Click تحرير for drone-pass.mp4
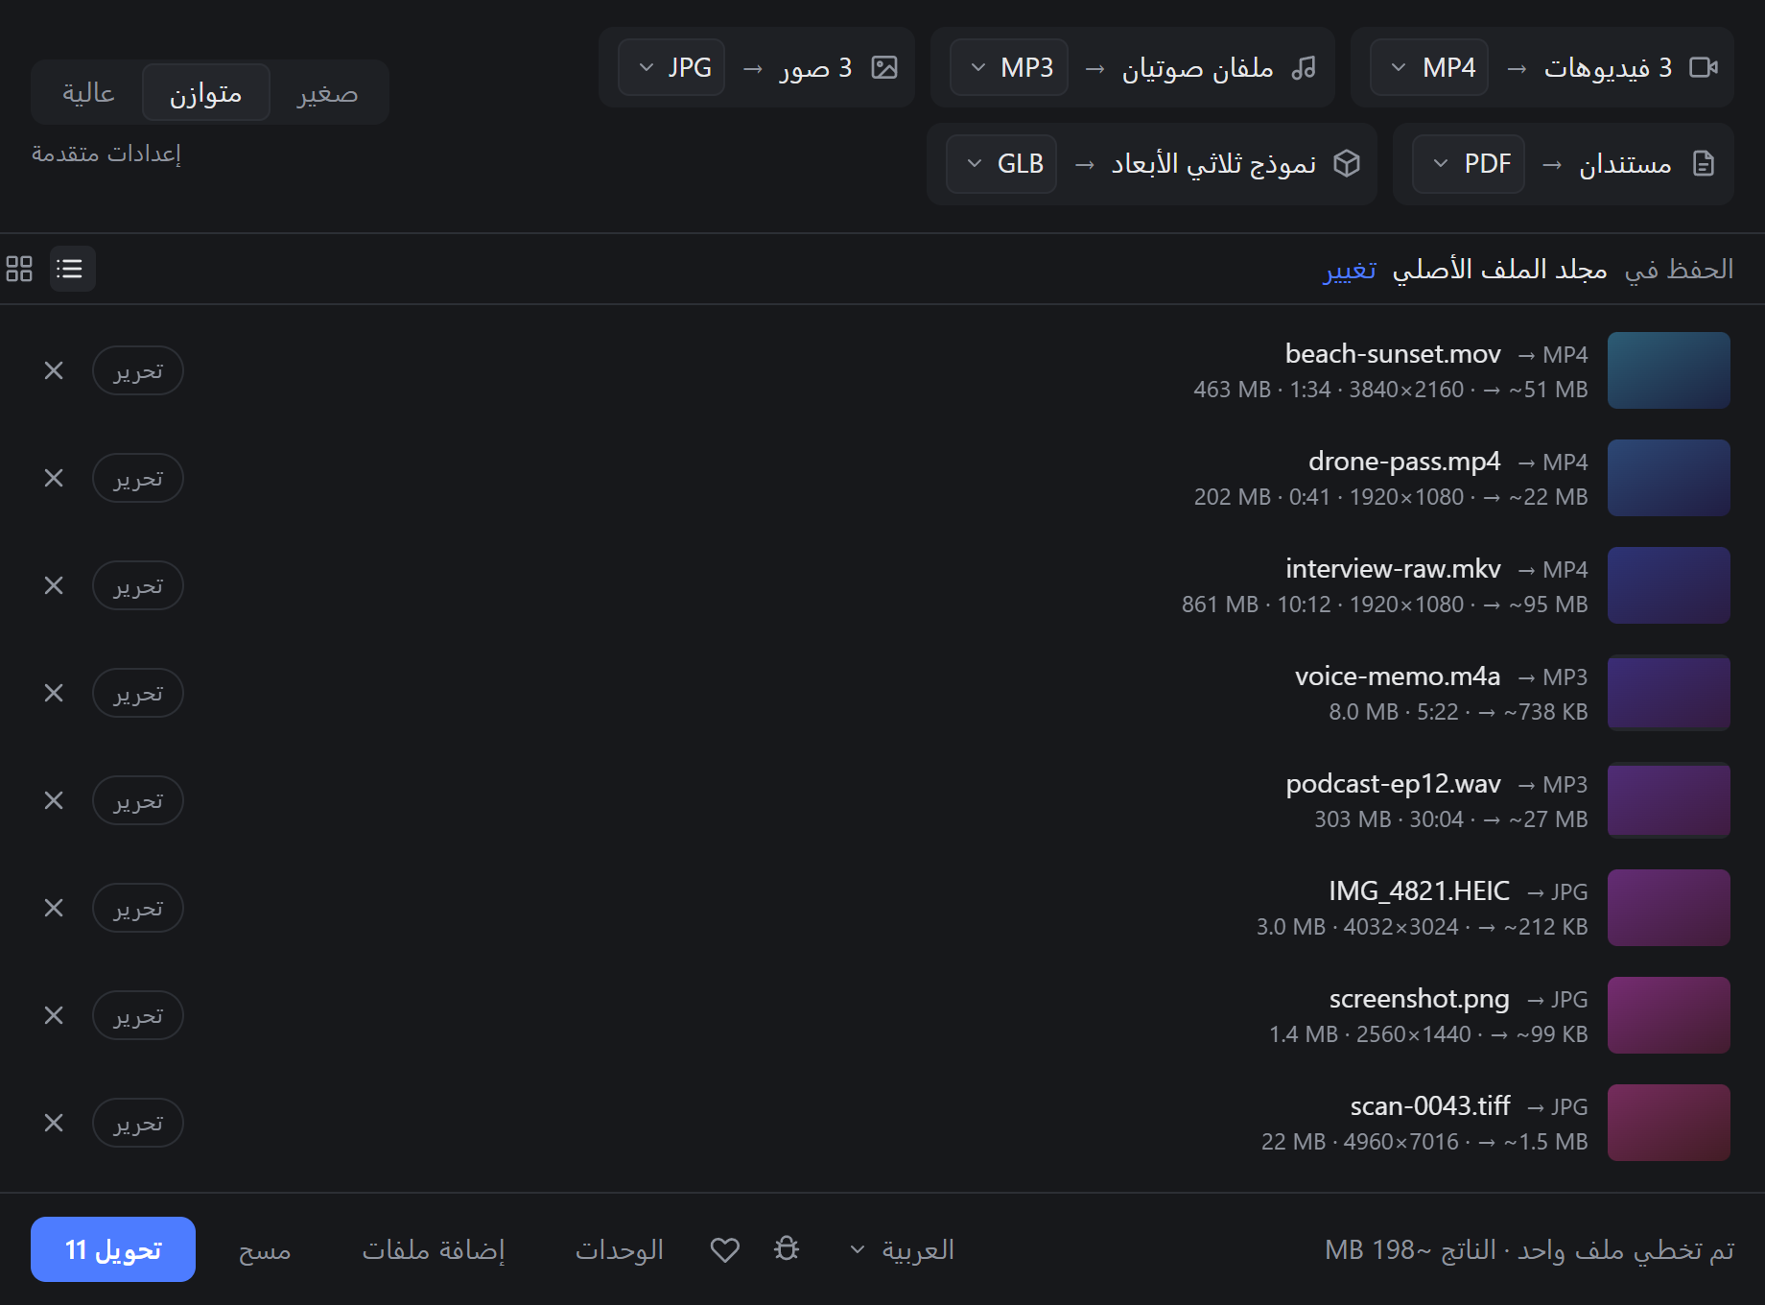 pyautogui.click(x=138, y=478)
